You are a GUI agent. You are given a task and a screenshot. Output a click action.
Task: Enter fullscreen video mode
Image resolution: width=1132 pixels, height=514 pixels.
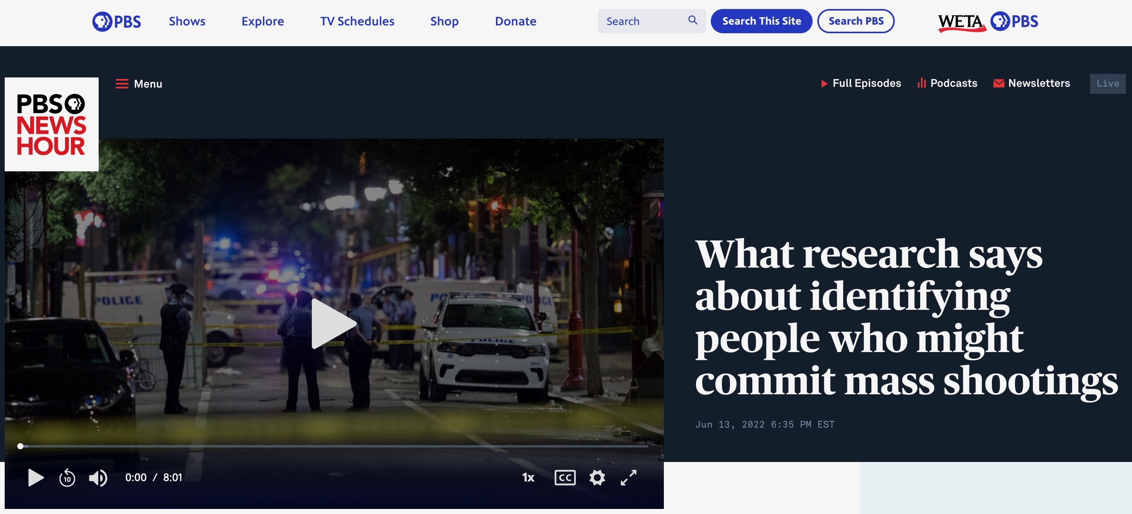pos(628,478)
